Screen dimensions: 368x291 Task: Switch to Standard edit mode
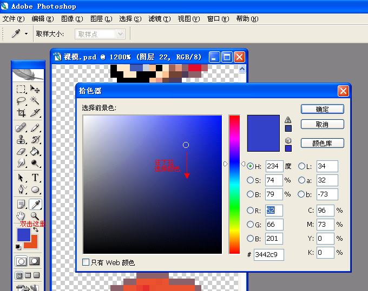coord(21,261)
